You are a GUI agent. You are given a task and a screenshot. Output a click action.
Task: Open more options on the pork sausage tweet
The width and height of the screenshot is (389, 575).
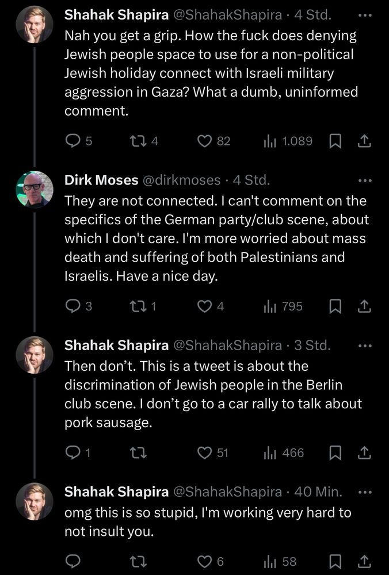pyautogui.click(x=365, y=346)
